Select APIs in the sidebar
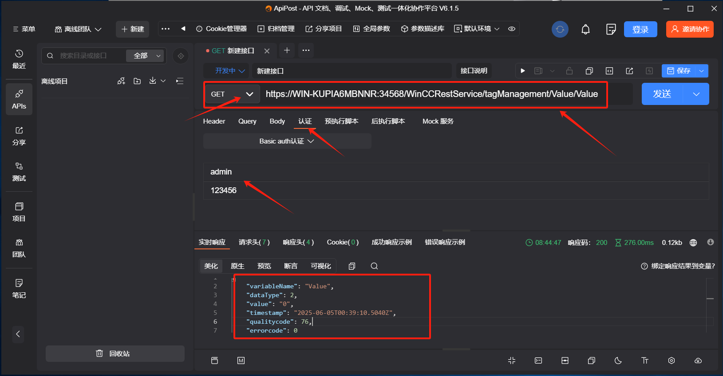Screen dimensions: 723x376 click(x=19, y=99)
